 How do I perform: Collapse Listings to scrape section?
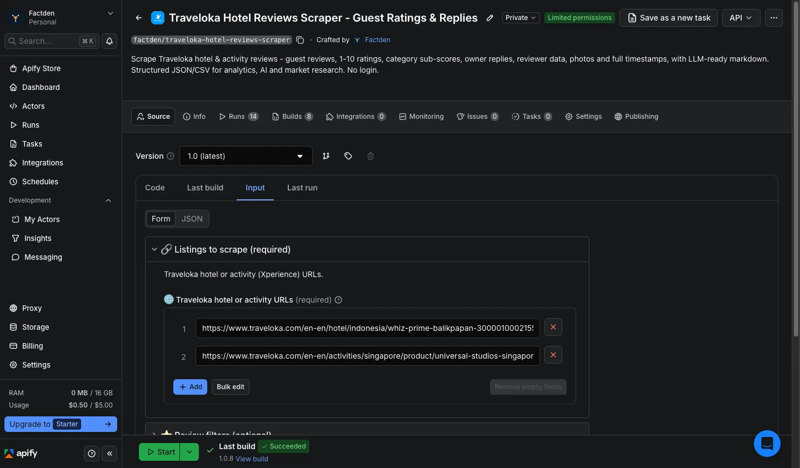154,249
